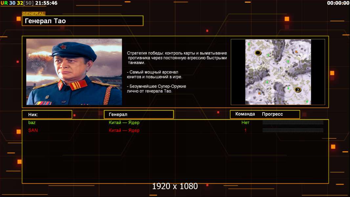Click the numbered 2 start position marker

click(x=298, y=90)
